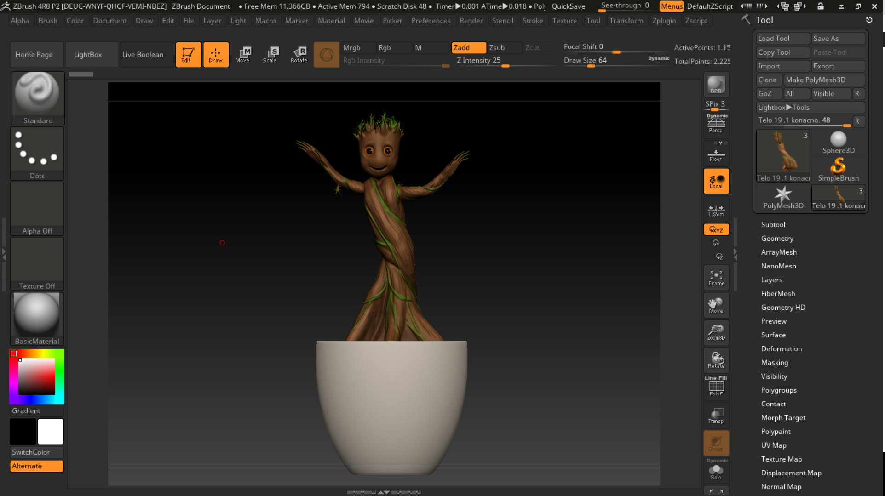Adjust the Draw Size slider
This screenshot has height=496, width=885.
[616, 61]
